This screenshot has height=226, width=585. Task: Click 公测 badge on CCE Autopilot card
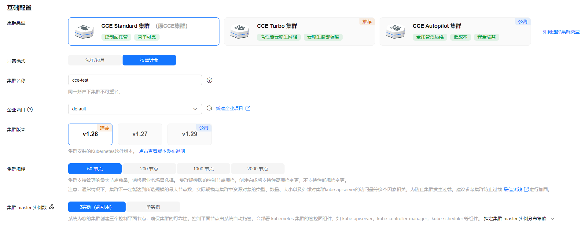coord(523,22)
